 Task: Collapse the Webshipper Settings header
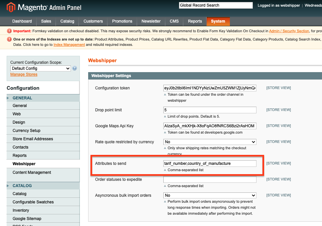pyautogui.click(x=205, y=76)
